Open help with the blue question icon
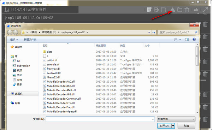 (x=194, y=39)
